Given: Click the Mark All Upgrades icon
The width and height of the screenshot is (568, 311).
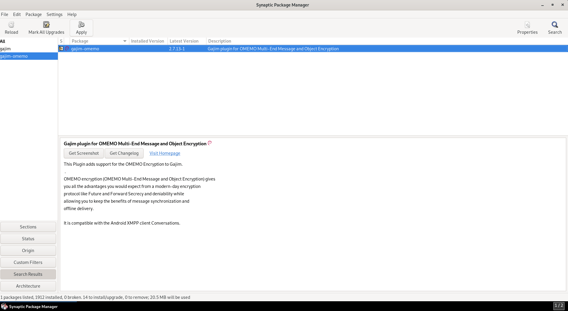Looking at the screenshot, I should coord(46,25).
